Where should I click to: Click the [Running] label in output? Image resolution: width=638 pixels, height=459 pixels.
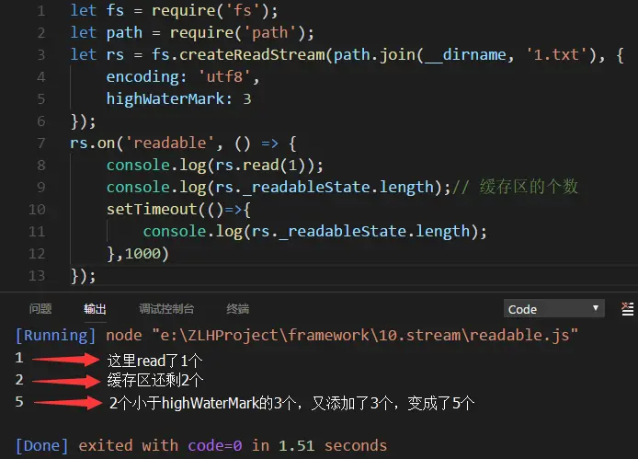pyautogui.click(x=55, y=336)
